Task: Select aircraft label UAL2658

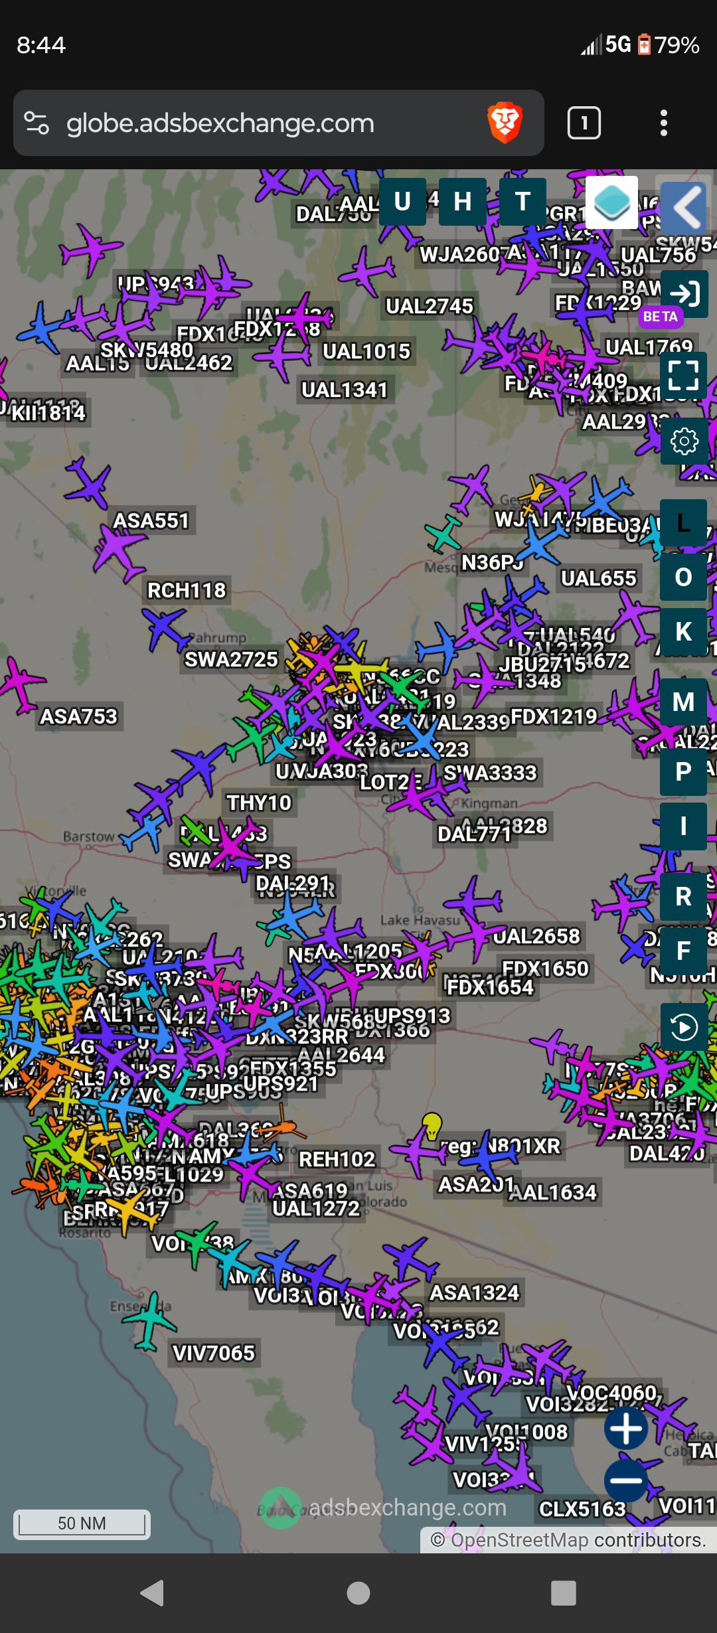Action: tap(536, 936)
